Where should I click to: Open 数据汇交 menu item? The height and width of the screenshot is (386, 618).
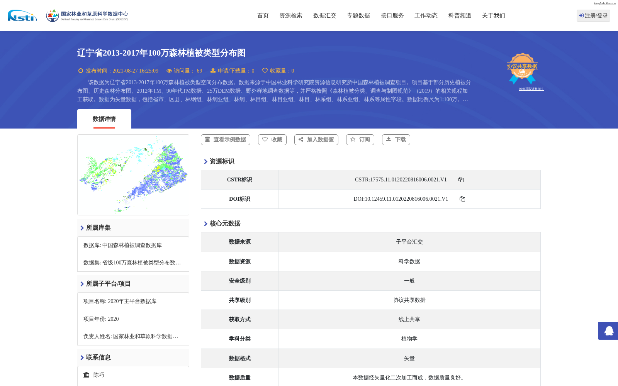325,15
